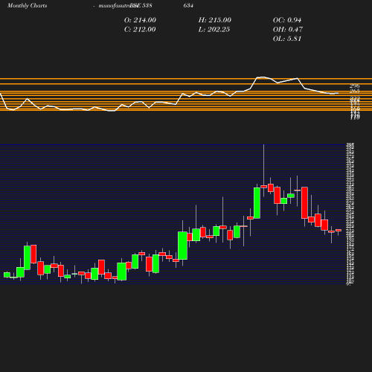Click the 'OH: 0.47' value
The height and width of the screenshot is (372, 372).
coord(288,30)
